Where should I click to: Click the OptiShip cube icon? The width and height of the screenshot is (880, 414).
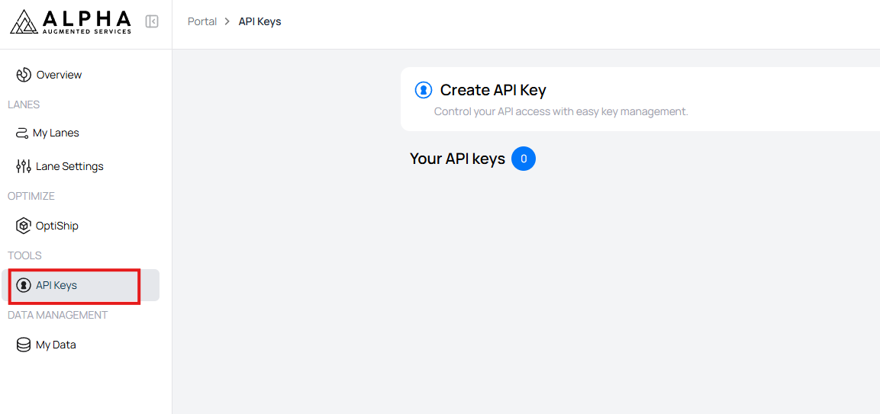tap(24, 226)
